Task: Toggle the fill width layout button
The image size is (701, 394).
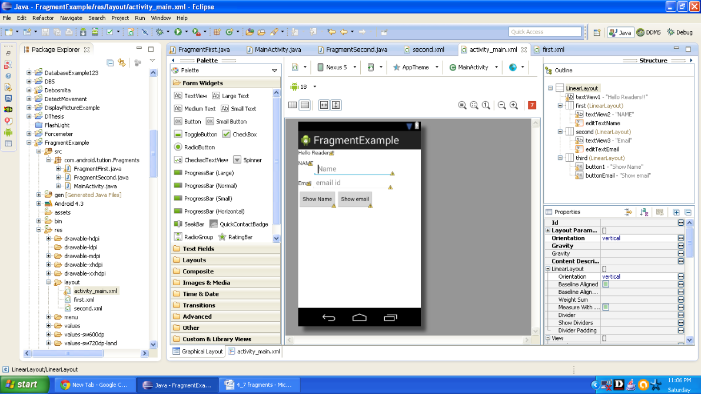Action: (x=324, y=105)
